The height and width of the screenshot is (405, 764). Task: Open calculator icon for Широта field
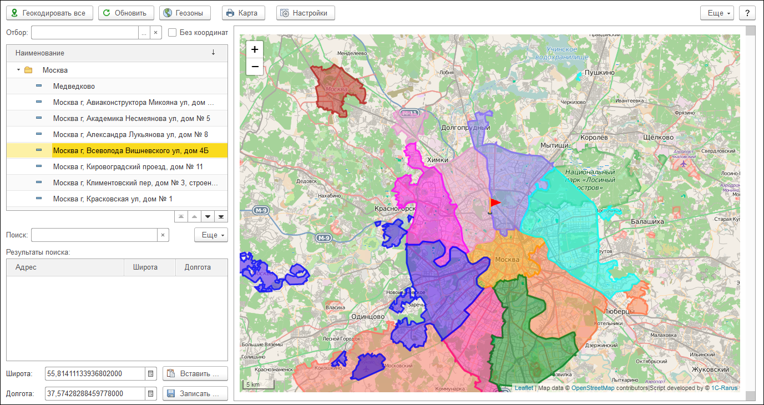point(150,374)
